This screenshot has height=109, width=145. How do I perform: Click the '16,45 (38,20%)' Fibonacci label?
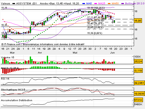[x=95, y=24]
